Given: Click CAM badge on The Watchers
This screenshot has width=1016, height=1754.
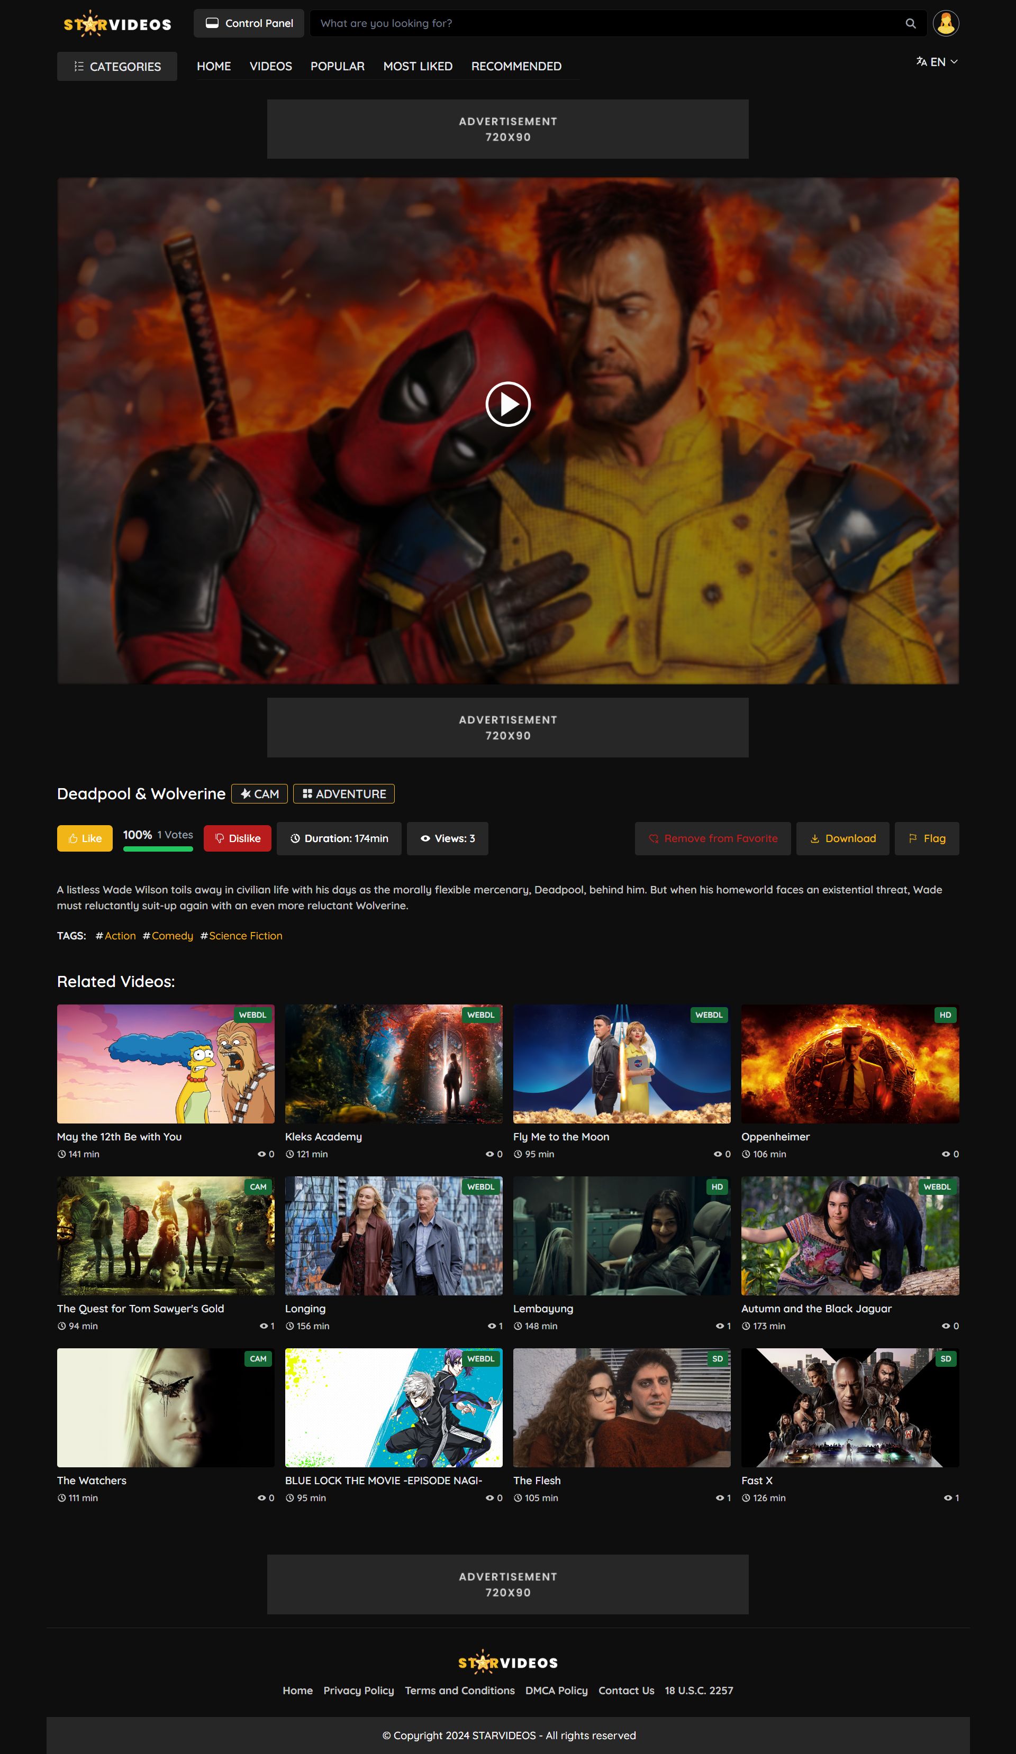Looking at the screenshot, I should point(258,1359).
